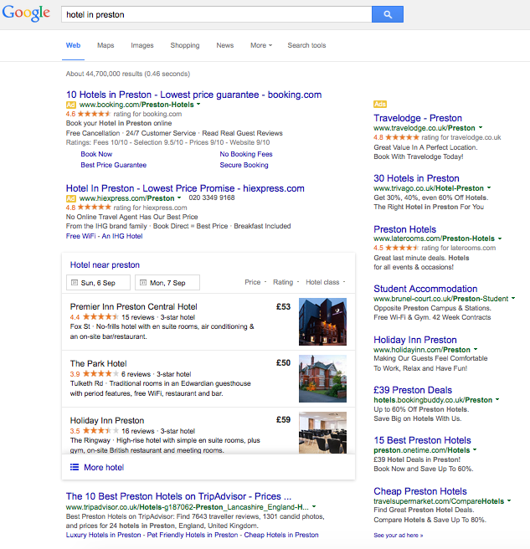The width and height of the screenshot is (530, 549).
Task: Expand arrow next to travelodge.co.uk URL
Action: pyautogui.click(x=481, y=127)
